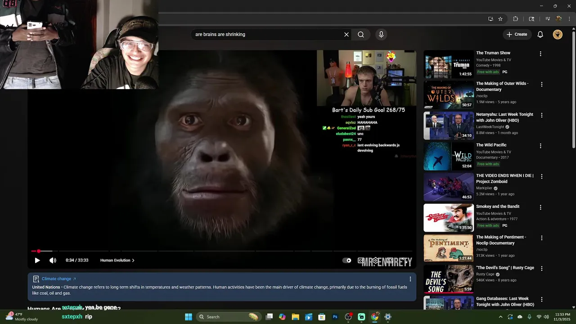The width and height of the screenshot is (576, 324).
Task: Start voice search with microphone icon
Action: pyautogui.click(x=381, y=34)
